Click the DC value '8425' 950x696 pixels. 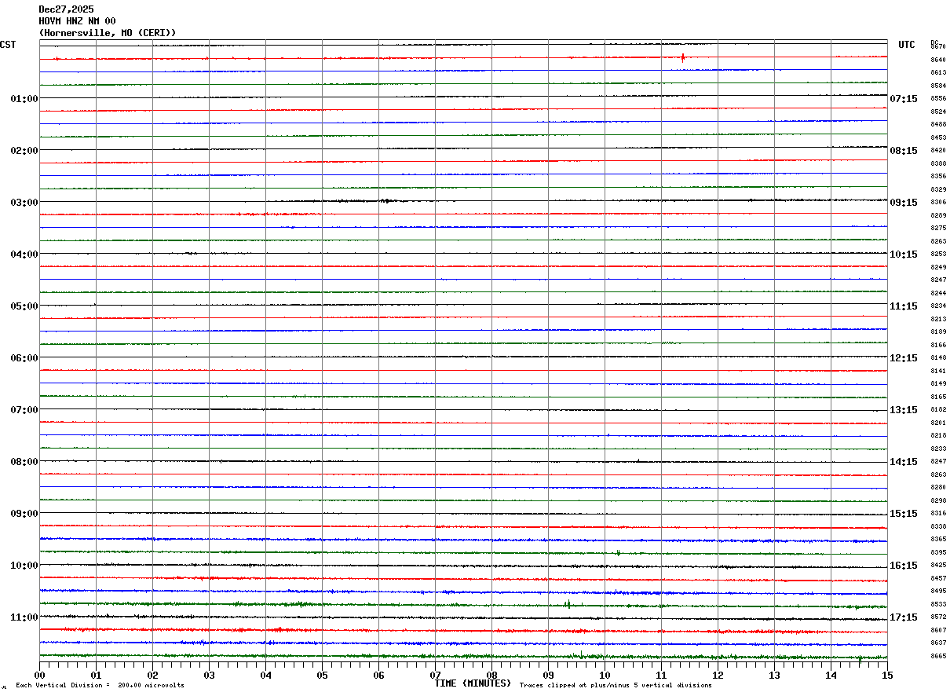click(x=938, y=565)
